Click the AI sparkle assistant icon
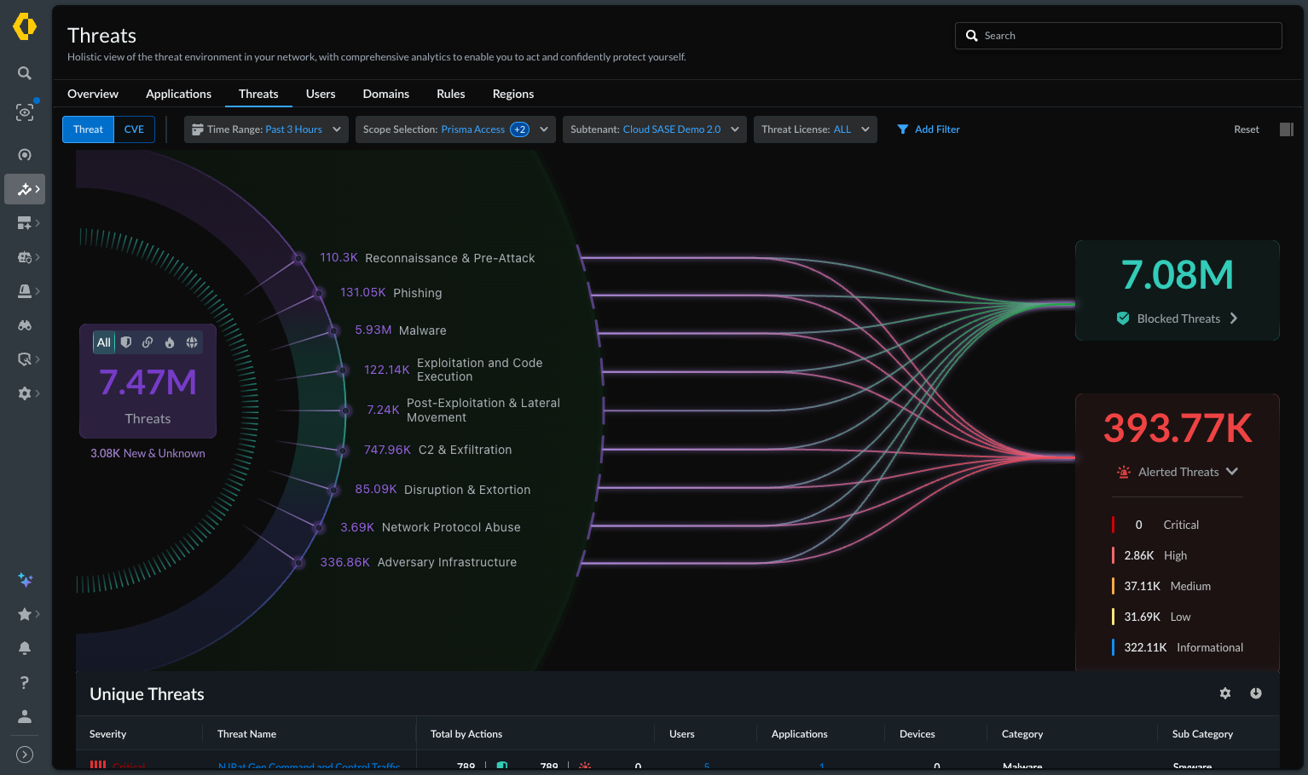This screenshot has height=775, width=1308. (25, 580)
